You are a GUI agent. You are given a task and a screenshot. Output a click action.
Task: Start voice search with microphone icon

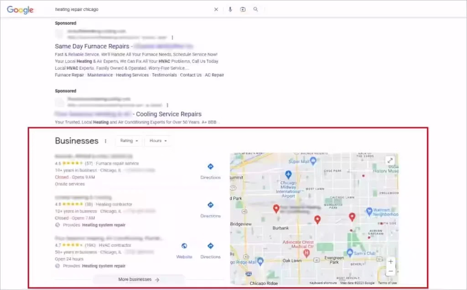click(x=230, y=10)
